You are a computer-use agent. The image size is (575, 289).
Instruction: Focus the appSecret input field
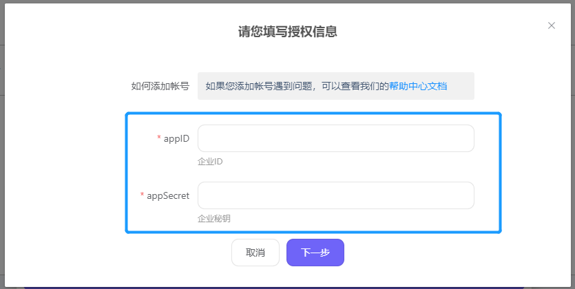click(x=336, y=195)
